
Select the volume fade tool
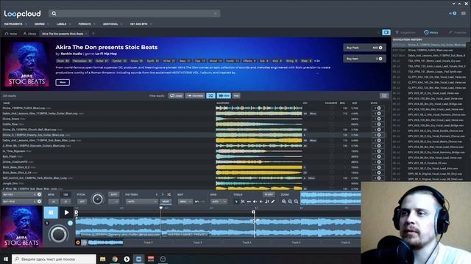tap(255, 202)
